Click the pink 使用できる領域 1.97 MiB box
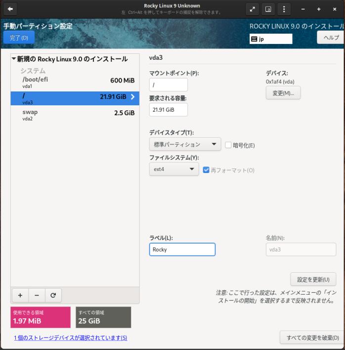 41,317
